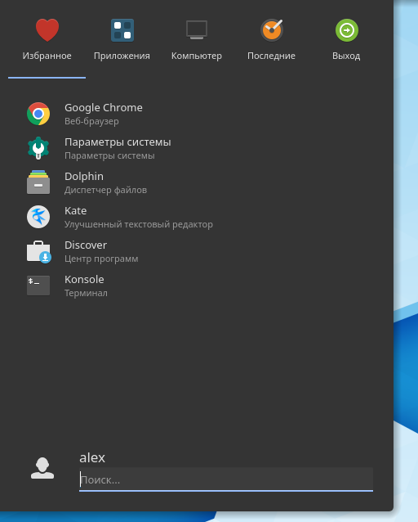
Task: Click the Последние clock icon
Action: pyautogui.click(x=272, y=30)
